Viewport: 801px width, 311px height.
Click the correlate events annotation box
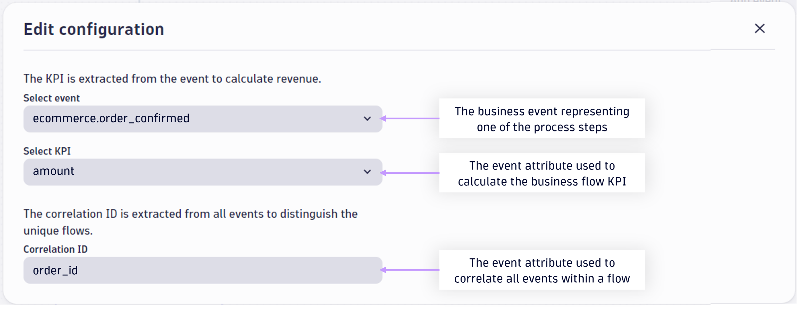point(542,270)
